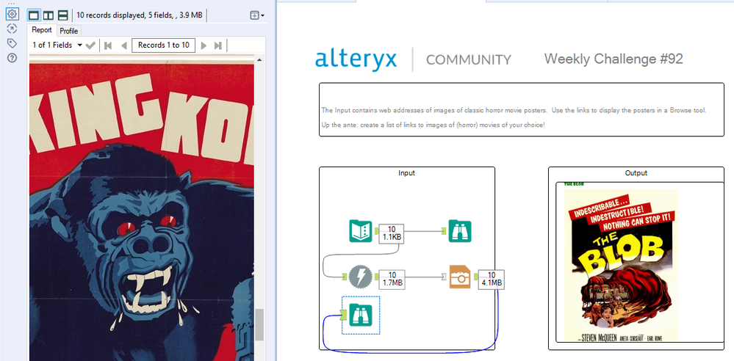Viewport: 734px width, 361px height.
Task: Open the new window dropdown button
Action: 257,15
